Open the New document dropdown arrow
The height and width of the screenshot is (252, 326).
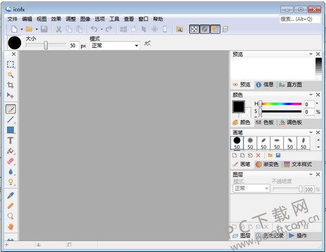22,29
